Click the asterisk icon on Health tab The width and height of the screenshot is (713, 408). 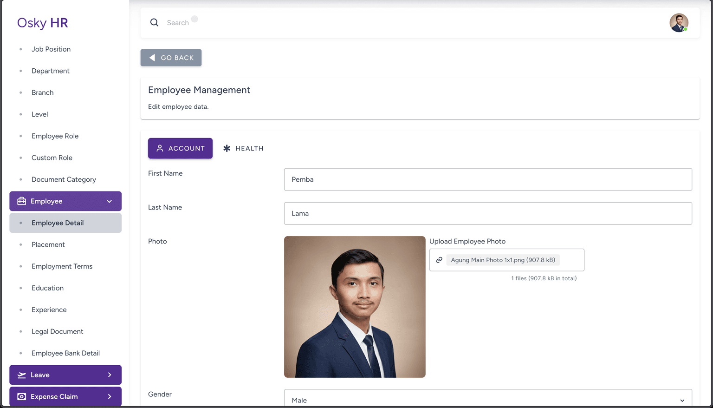227,148
